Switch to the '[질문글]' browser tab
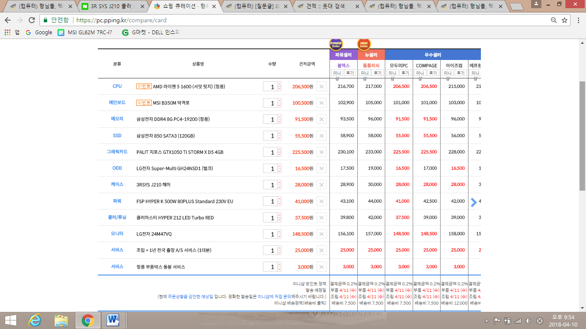The width and height of the screenshot is (586, 329). point(256,6)
